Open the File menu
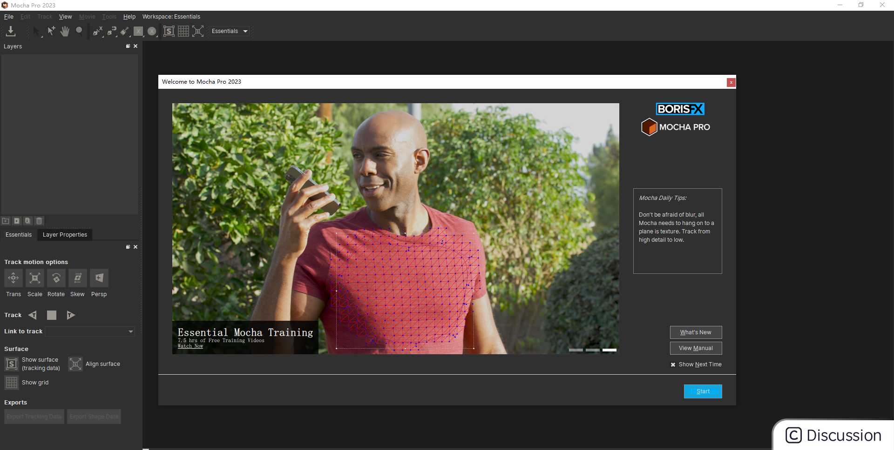The height and width of the screenshot is (450, 894). [9, 17]
